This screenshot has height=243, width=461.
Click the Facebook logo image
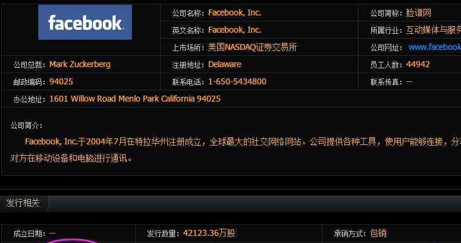click(x=85, y=23)
